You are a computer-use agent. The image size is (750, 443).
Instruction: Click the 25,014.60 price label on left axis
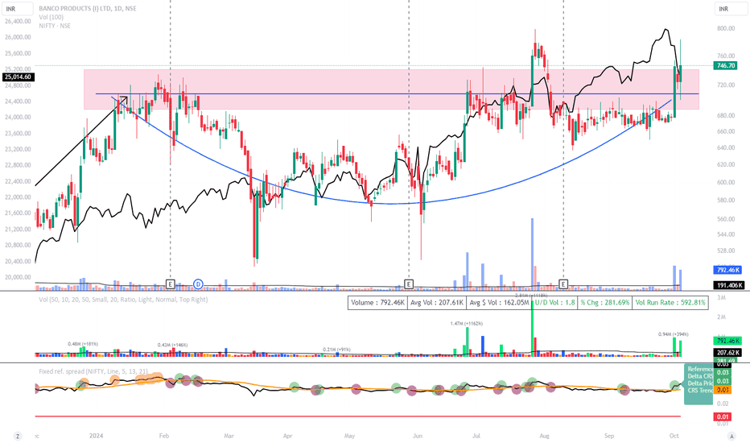[18, 77]
